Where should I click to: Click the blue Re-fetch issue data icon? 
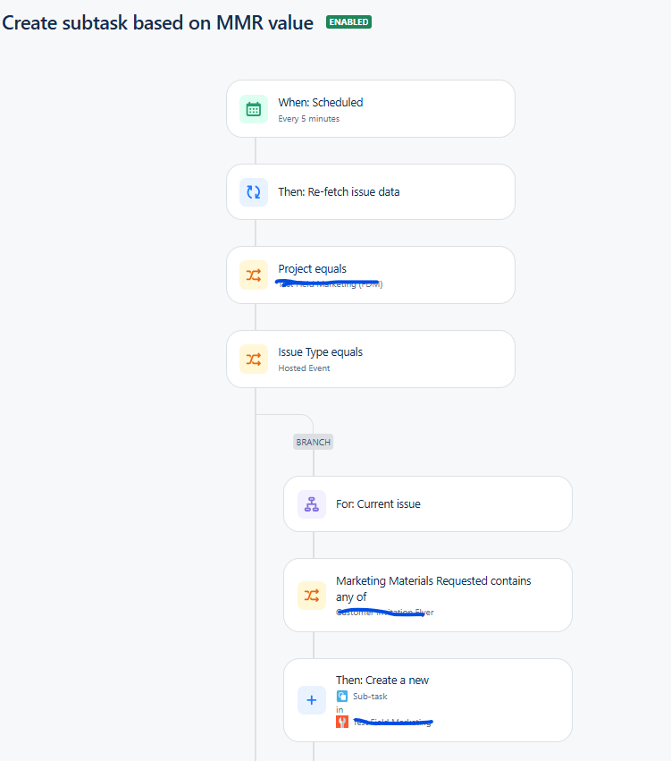click(x=254, y=192)
